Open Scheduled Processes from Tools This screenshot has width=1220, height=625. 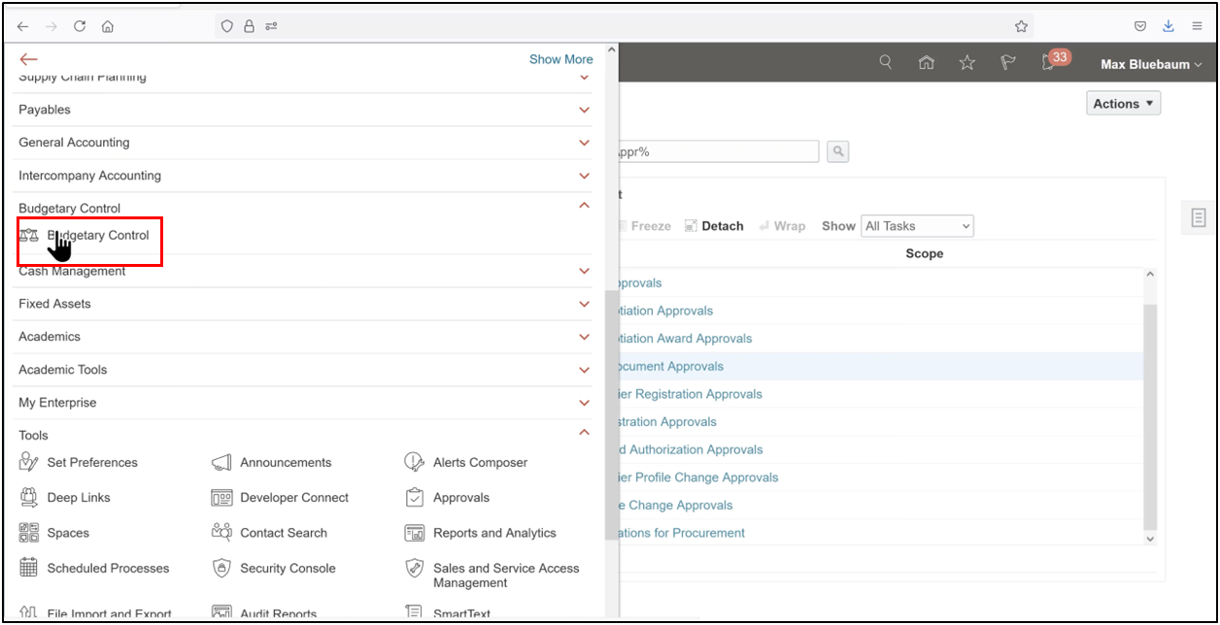coord(107,568)
